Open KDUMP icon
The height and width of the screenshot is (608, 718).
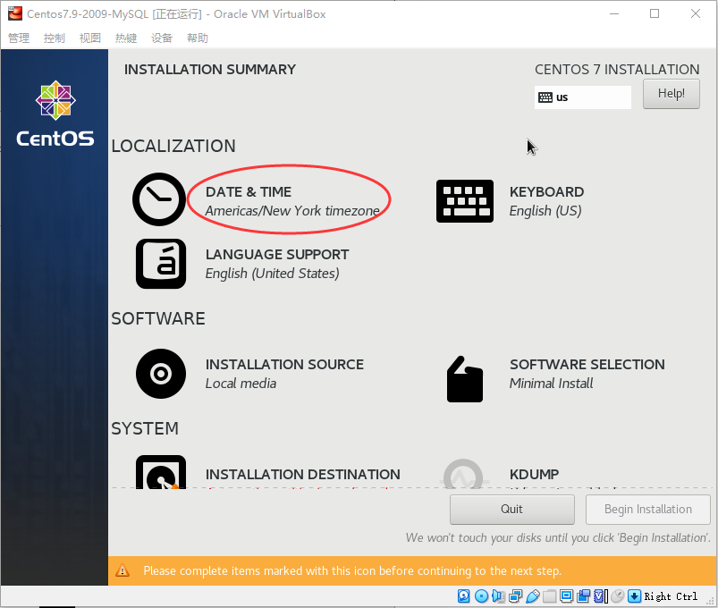click(x=463, y=474)
